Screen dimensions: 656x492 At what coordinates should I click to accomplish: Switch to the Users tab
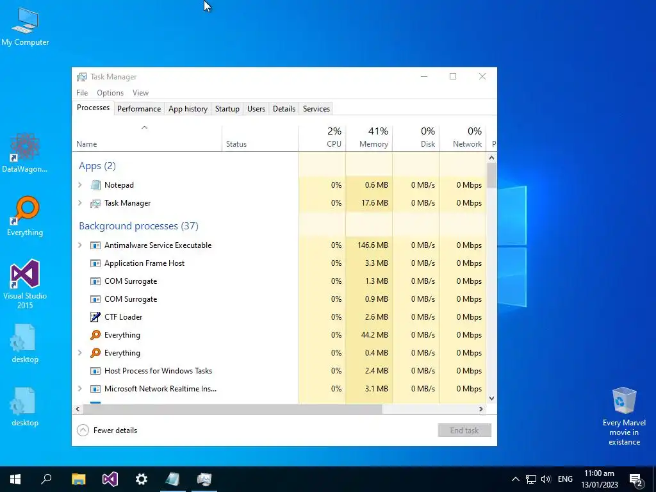click(x=256, y=109)
